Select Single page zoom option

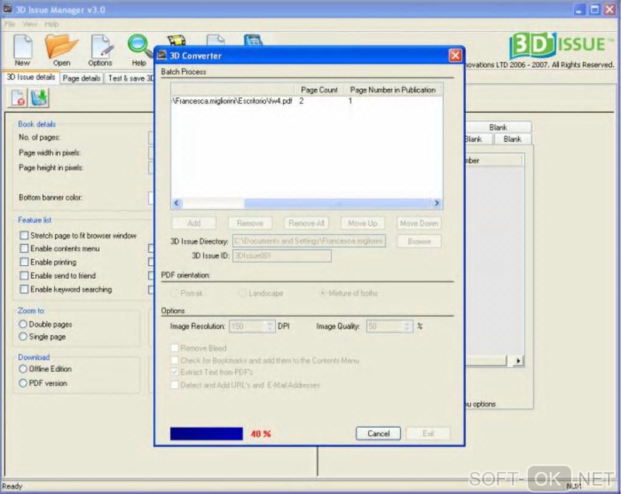tap(23, 336)
